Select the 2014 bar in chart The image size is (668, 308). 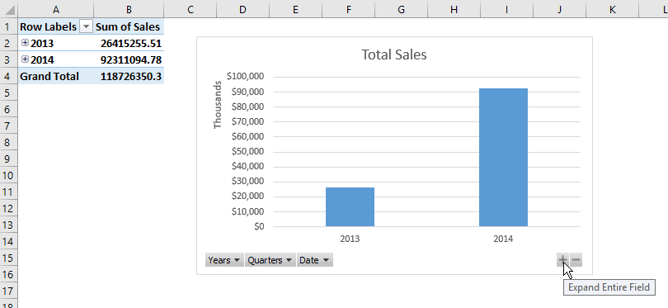[503, 158]
